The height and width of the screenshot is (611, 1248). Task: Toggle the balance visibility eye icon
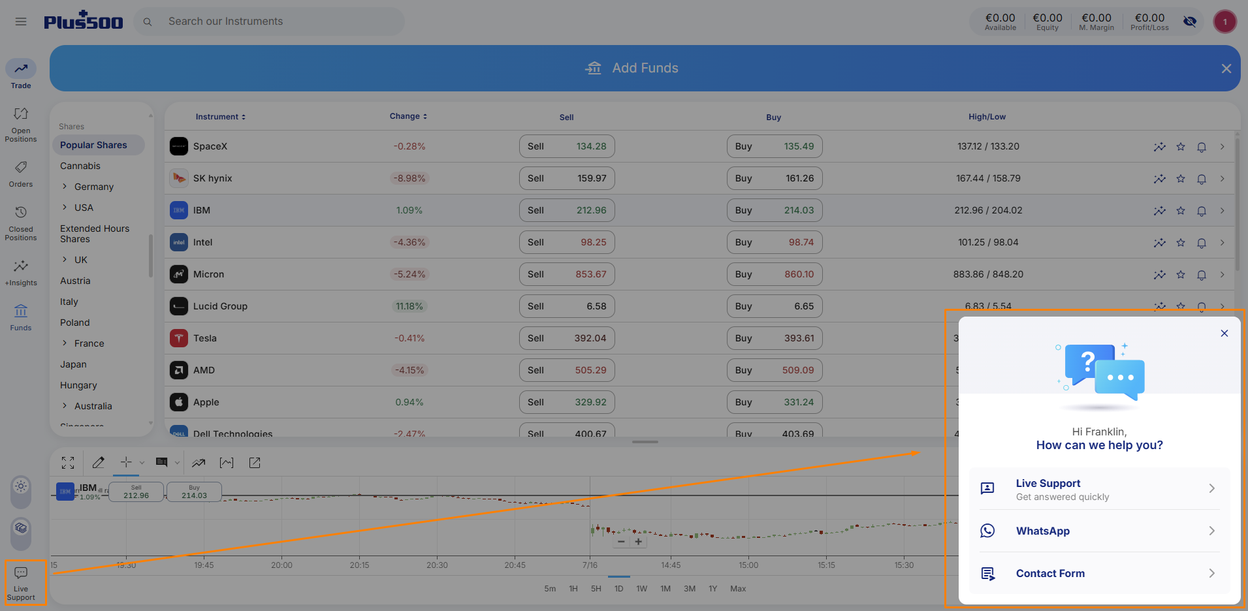pos(1190,22)
